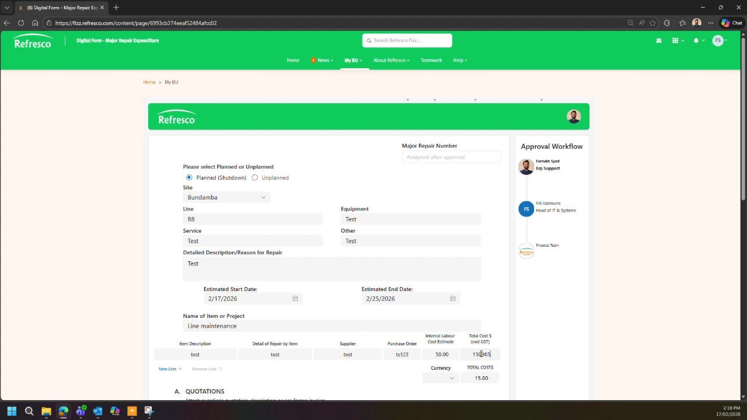747x420 pixels.
Task: Click the Detailed Description/Reason for Repair text area
Action: (332, 269)
